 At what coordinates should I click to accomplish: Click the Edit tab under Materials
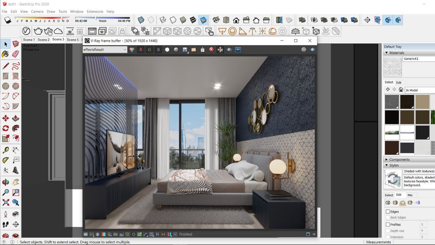399,82
